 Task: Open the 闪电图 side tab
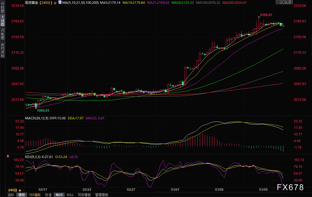click(3, 34)
